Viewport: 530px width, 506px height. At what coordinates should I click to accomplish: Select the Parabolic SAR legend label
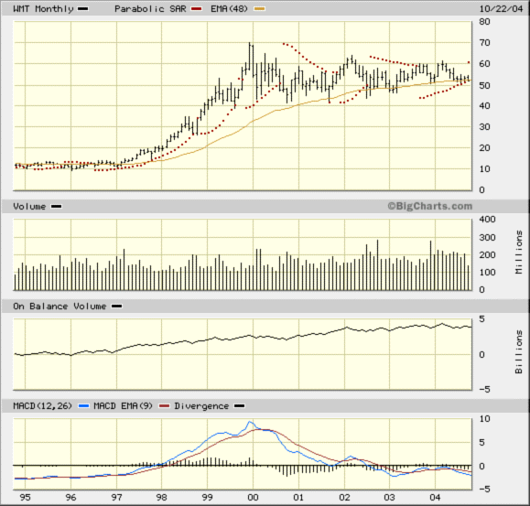pyautogui.click(x=150, y=9)
